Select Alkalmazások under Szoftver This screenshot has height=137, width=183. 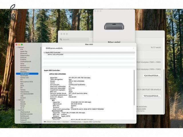(25, 112)
